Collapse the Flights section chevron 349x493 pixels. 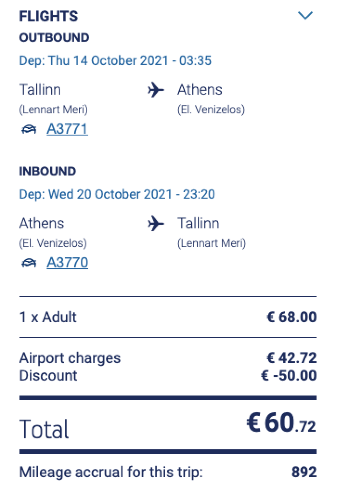(x=305, y=16)
